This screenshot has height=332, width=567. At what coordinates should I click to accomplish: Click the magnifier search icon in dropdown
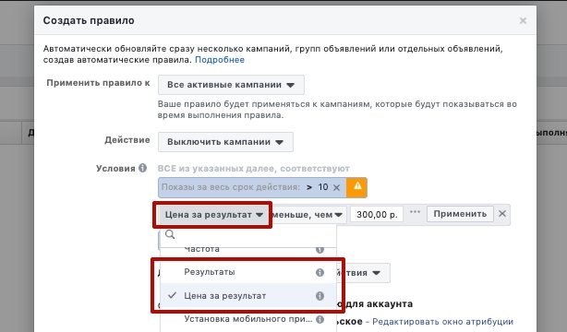click(170, 234)
